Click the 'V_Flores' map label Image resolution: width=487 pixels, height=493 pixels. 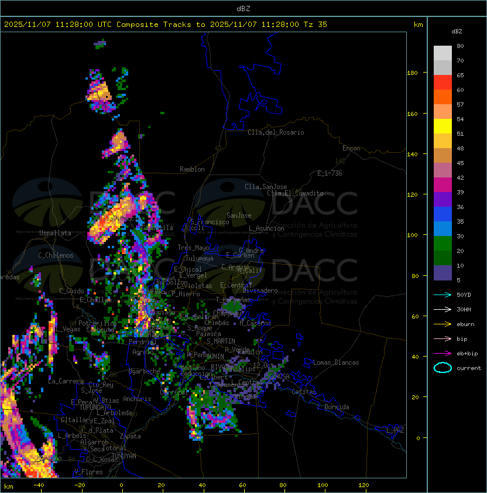[x=88, y=472]
